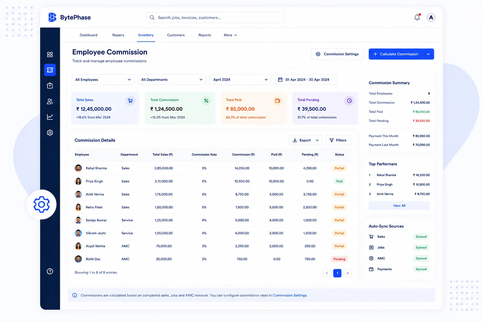Screen dimensions: 483x322
Task: Switch to the Dashboard tab
Action: (x=88, y=35)
